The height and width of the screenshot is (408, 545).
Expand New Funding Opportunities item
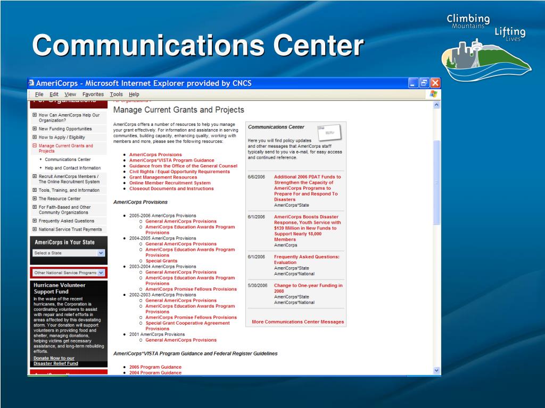pos(35,129)
